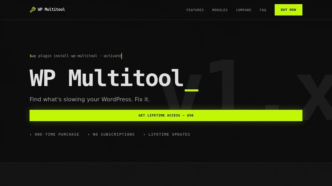Image resolution: width=332 pixels, height=186 pixels.
Task: Open the MODULES navigation item
Action: pos(220,10)
